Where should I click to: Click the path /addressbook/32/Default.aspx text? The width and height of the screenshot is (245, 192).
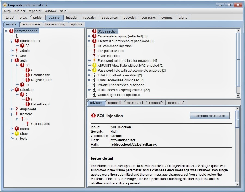(133, 144)
